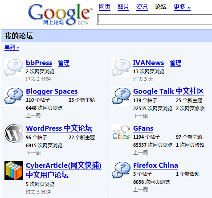Click the Firefox China speech-bubble icon

coord(121,170)
